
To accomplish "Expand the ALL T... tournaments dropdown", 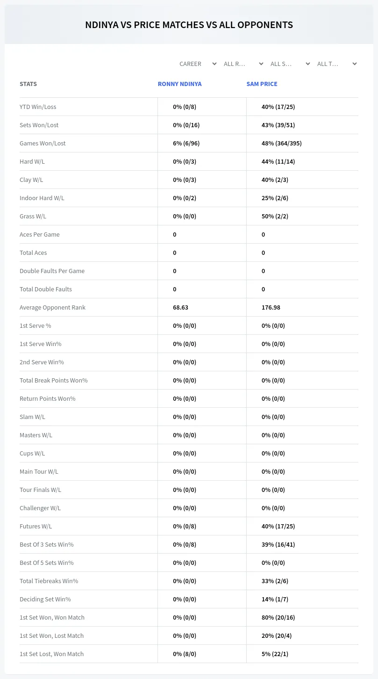I will (x=337, y=64).
